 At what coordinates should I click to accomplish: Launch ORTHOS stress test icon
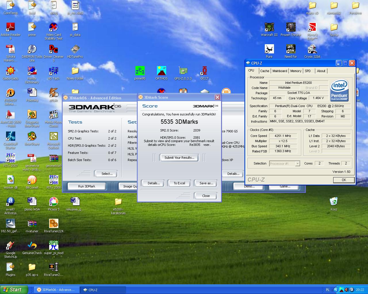[161, 73]
